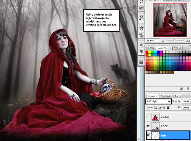
Task: Open the Color panel tab
Action: [151, 48]
